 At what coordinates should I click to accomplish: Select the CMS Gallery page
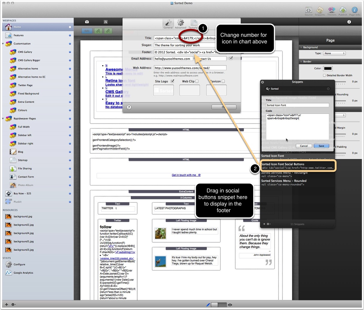point(25,52)
